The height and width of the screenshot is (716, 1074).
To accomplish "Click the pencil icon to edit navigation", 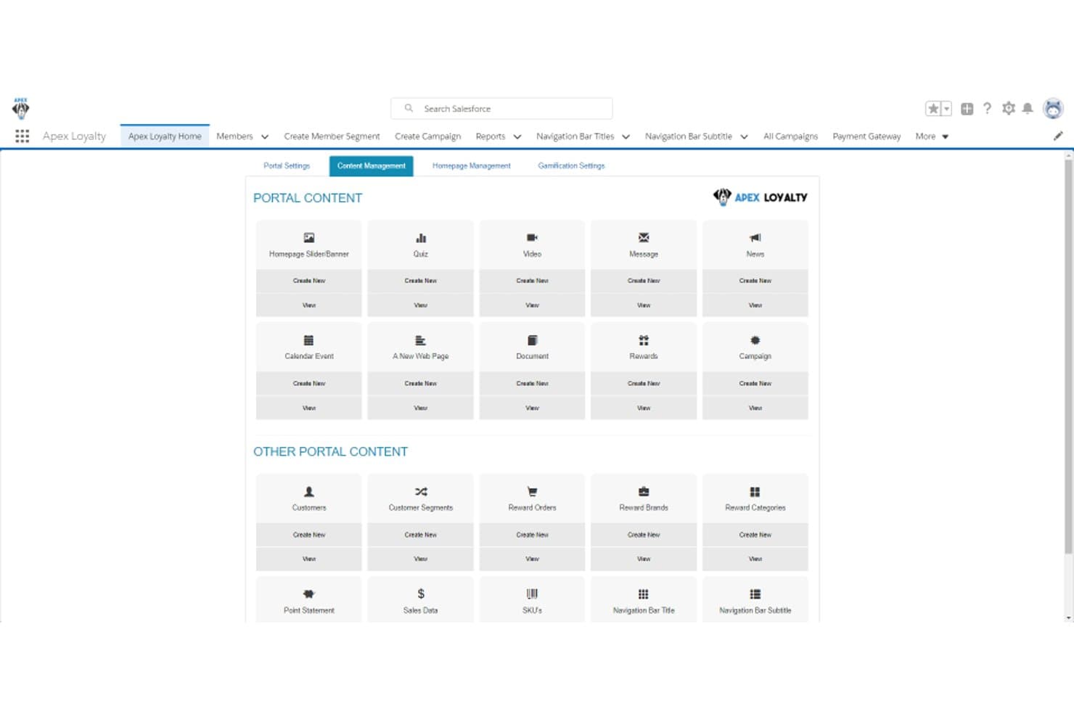I will pos(1058,136).
